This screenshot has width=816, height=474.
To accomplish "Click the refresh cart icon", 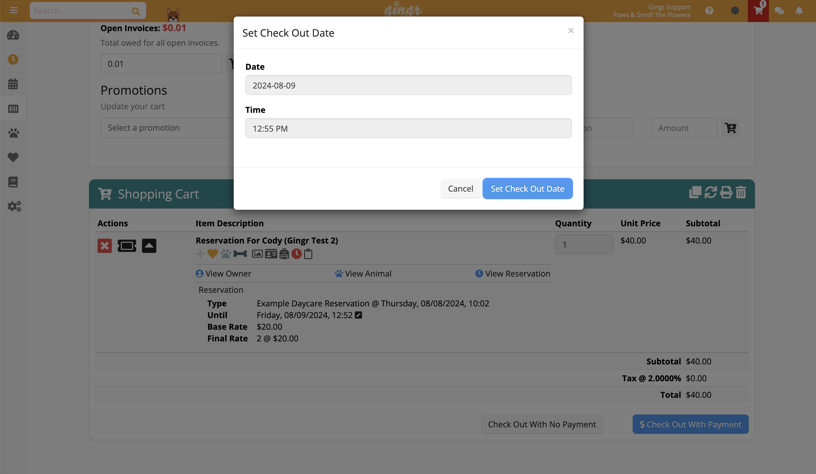I will 711,192.
